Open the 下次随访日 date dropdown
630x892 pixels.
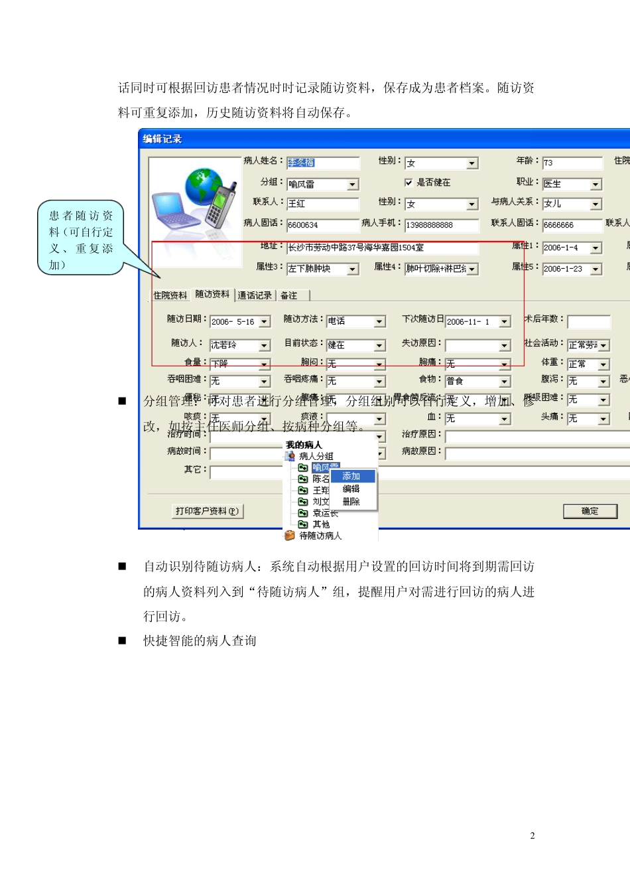(x=505, y=322)
